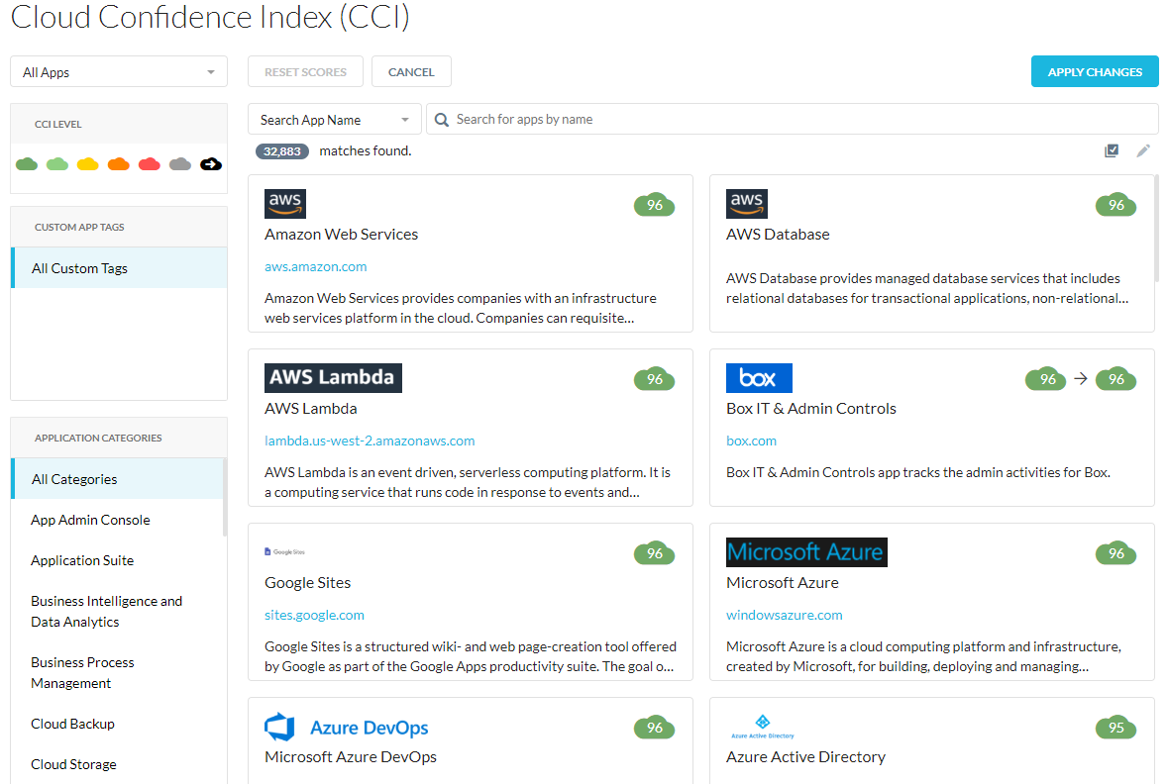
Task: Click score 96 cloud on AWS Database
Action: tap(1115, 205)
